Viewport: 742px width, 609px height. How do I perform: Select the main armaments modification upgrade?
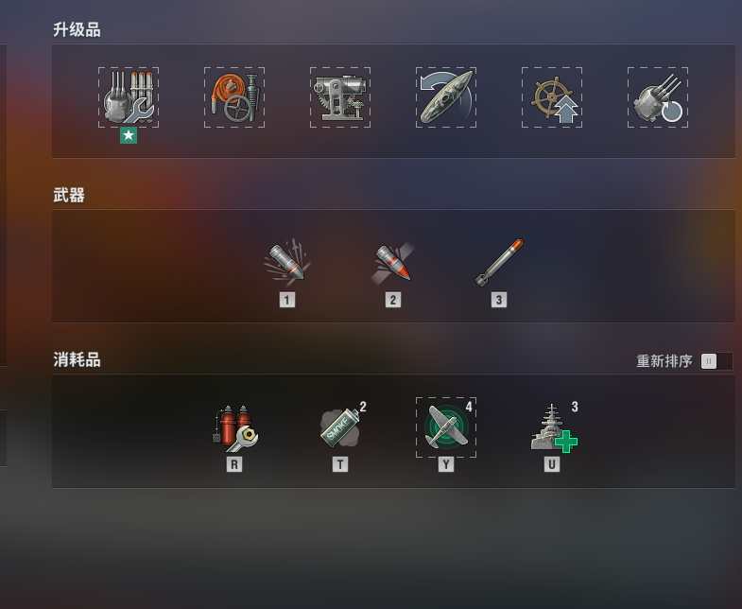129,97
